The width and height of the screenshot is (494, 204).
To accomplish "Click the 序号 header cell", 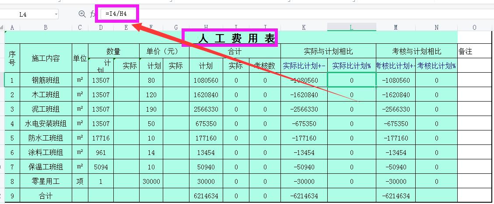I will (x=12, y=58).
